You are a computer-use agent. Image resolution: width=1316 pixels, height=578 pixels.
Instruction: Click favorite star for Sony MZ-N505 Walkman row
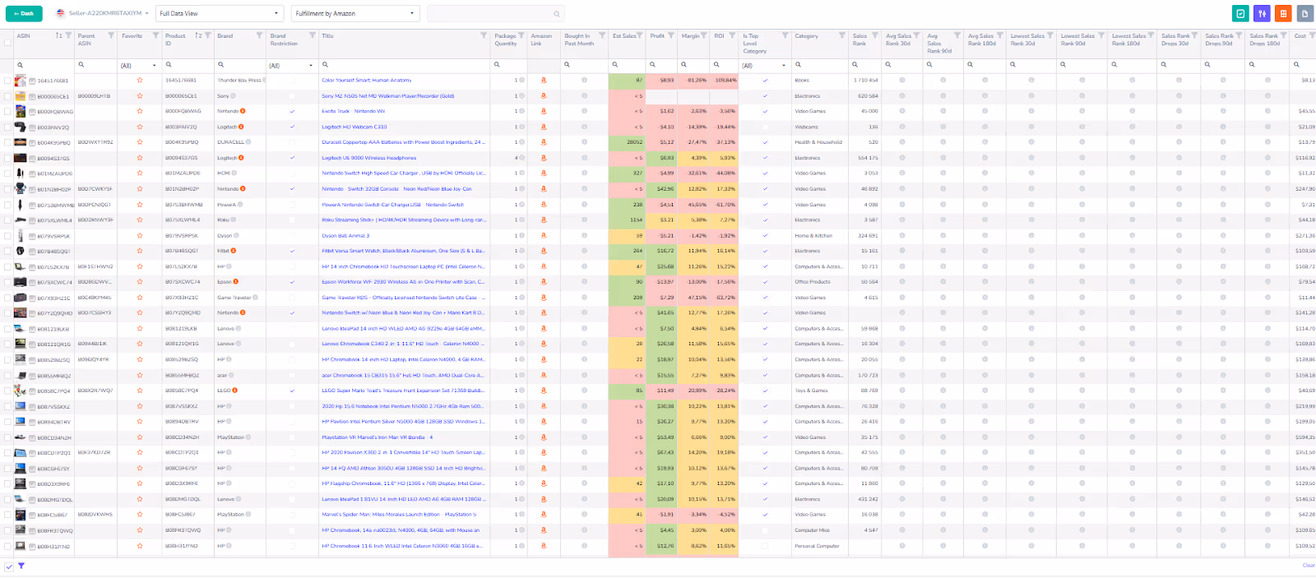(140, 96)
